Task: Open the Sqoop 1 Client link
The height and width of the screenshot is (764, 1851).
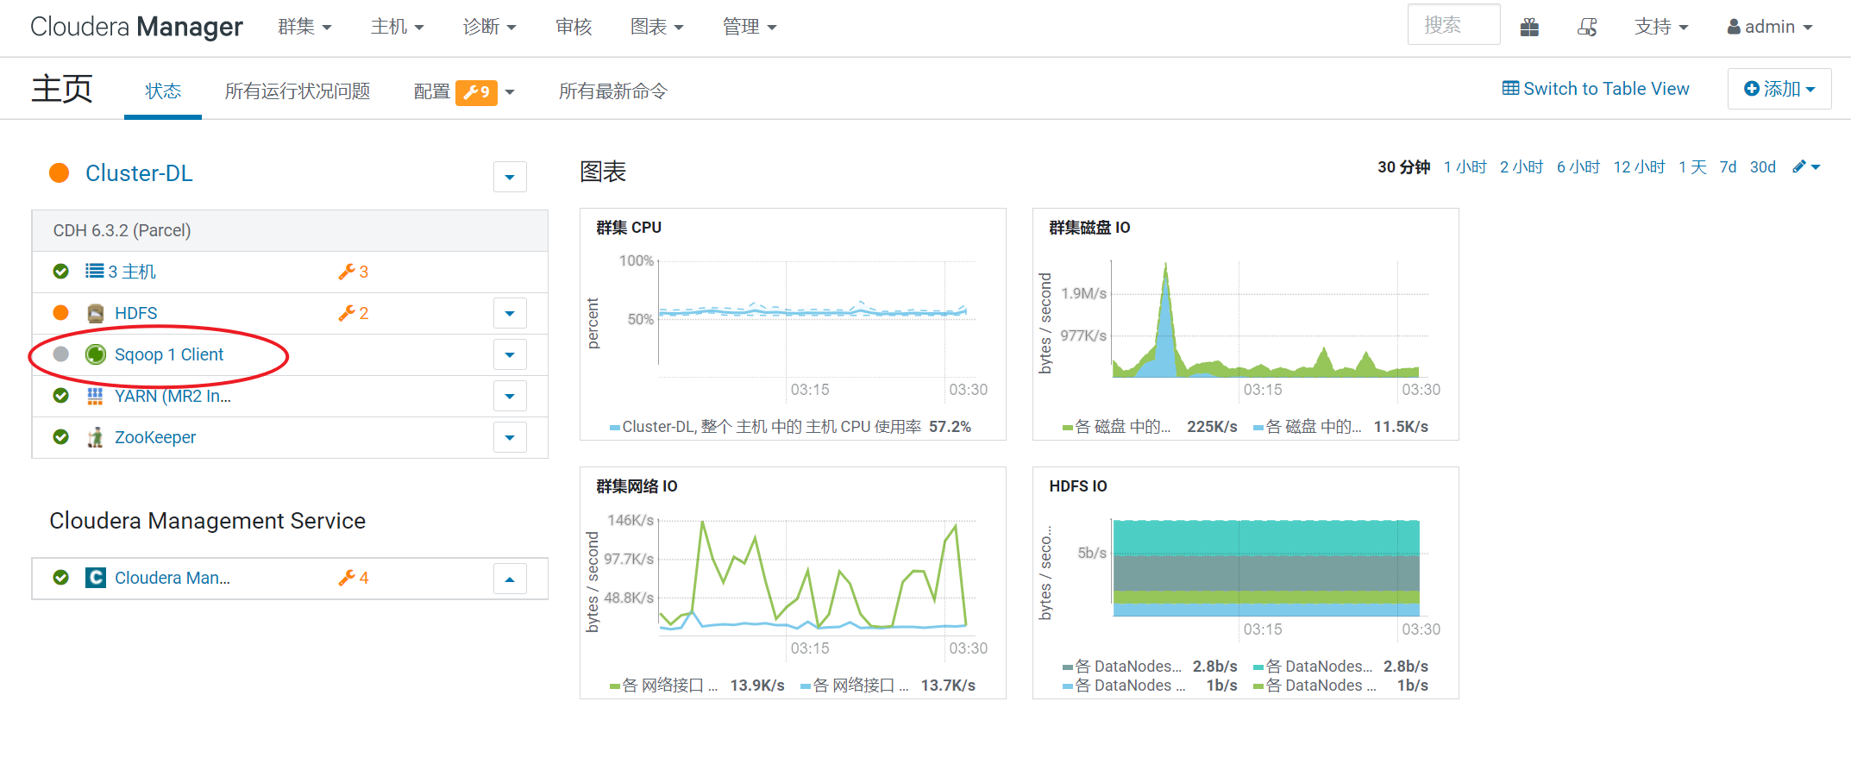Action: [169, 354]
